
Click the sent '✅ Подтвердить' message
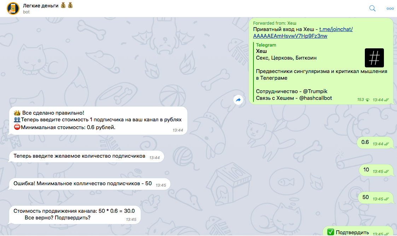pyautogui.click(x=357, y=231)
